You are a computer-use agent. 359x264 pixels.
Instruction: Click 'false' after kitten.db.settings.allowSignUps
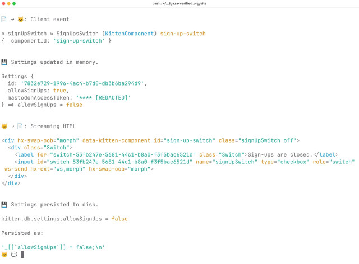click(x=119, y=219)
